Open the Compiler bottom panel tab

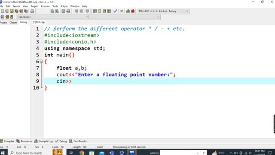pyautogui.click(x=7, y=141)
